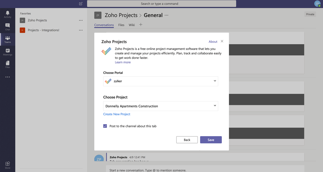323x172 pixels.
Task: Switch to the Conversations tab
Action: pyautogui.click(x=104, y=25)
